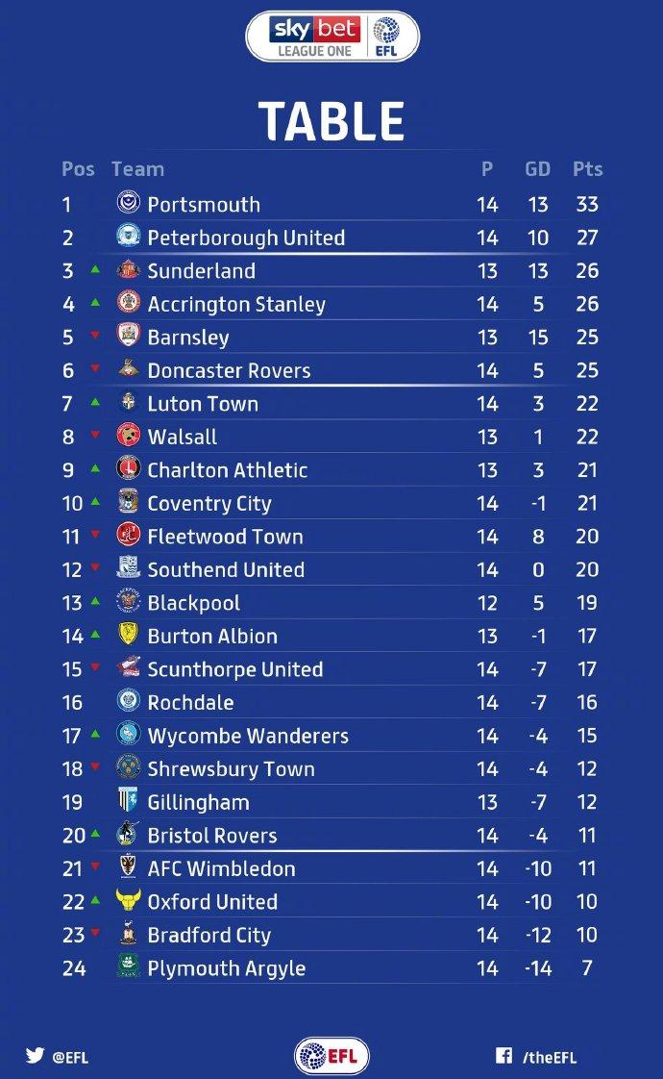The width and height of the screenshot is (663, 1079).
Task: Click the Portsmouth club crest
Action: (128, 204)
